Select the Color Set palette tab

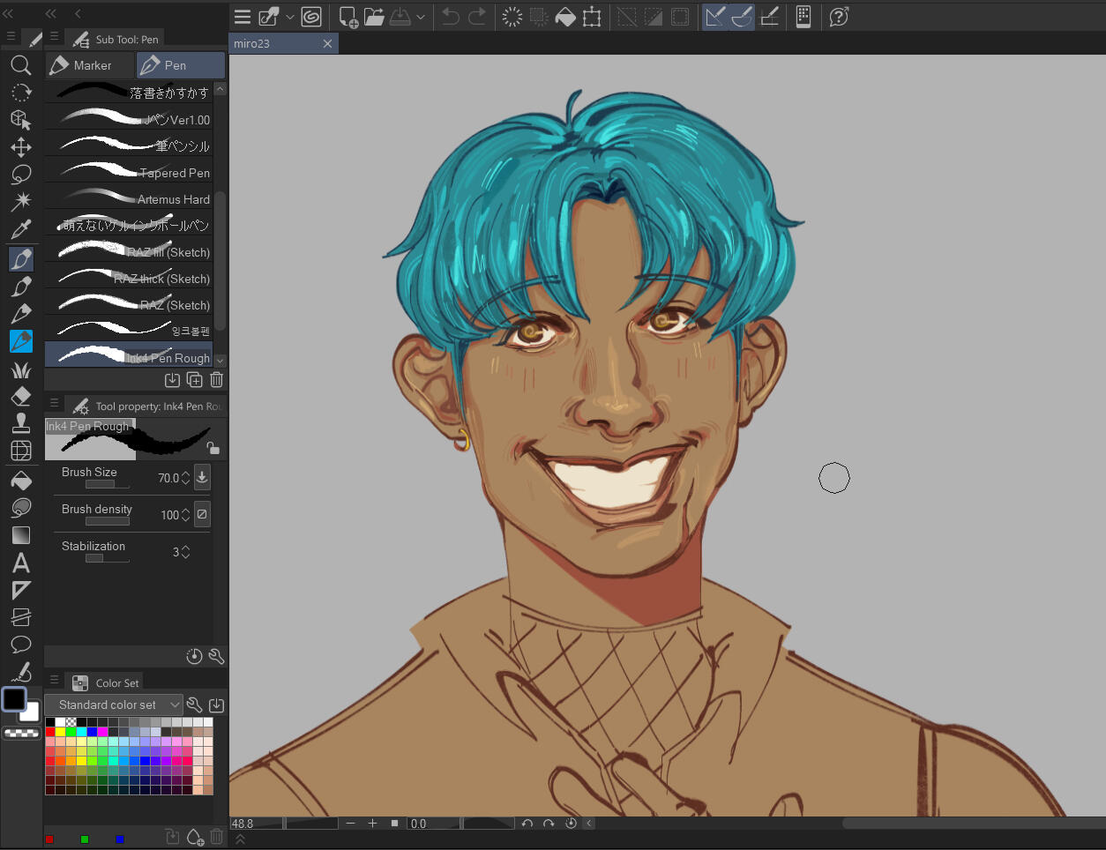coord(107,682)
